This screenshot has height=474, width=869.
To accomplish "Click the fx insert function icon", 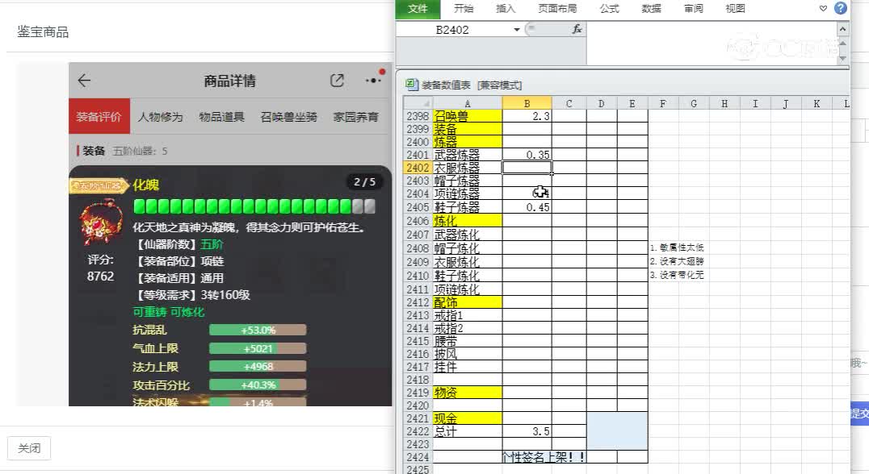I will coord(577,29).
